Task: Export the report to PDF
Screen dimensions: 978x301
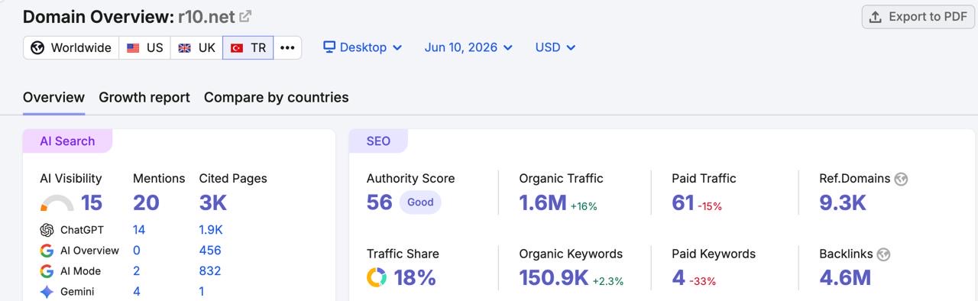Action: (919, 17)
